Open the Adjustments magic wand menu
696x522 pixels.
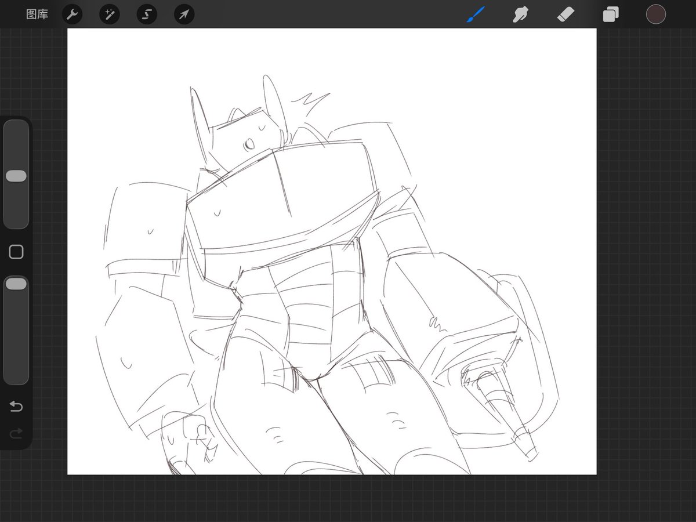(109, 14)
